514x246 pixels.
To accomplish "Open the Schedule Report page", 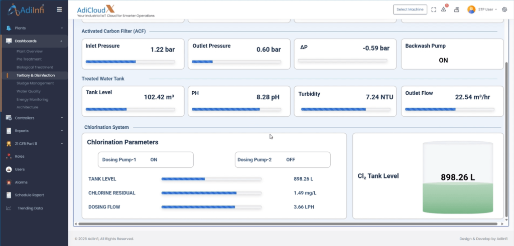I will click(29, 195).
